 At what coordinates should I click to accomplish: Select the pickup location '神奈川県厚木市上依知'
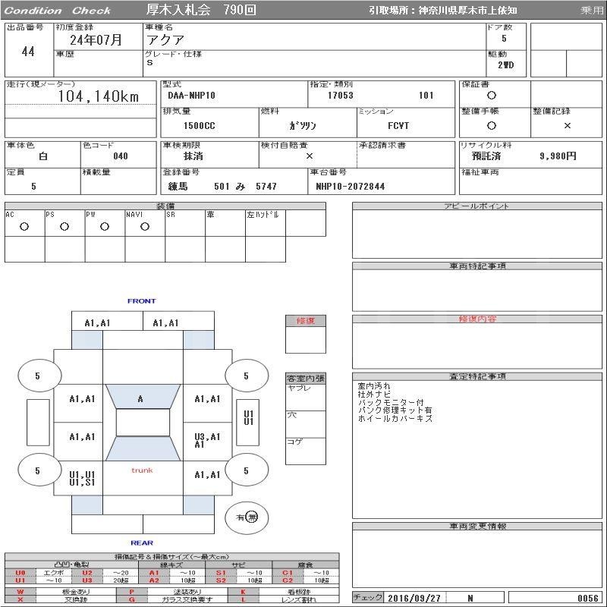coord(467,11)
